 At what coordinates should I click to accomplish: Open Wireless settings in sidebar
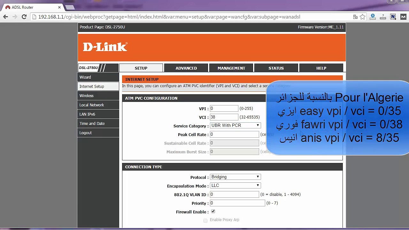[x=98, y=96]
